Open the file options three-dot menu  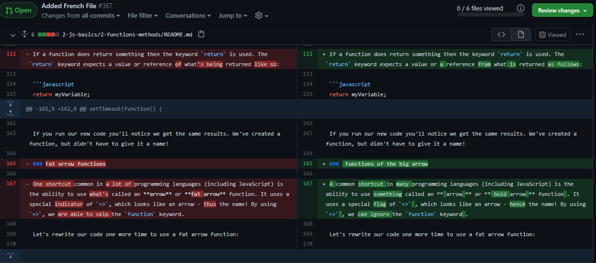coord(580,34)
